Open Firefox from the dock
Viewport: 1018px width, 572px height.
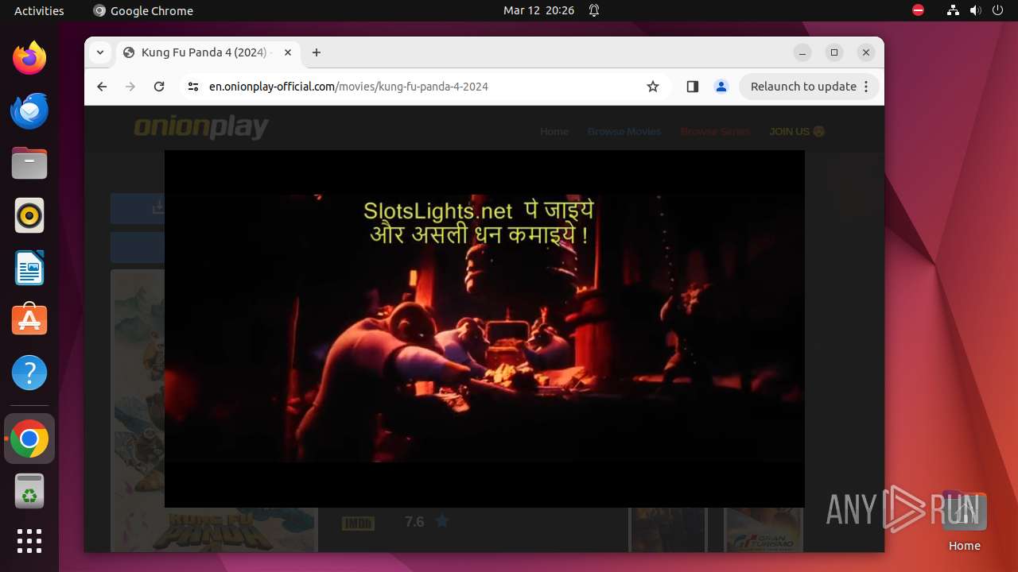(29, 58)
